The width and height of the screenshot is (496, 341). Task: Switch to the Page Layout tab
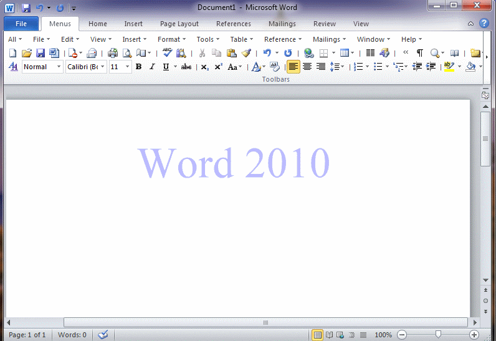click(x=179, y=24)
